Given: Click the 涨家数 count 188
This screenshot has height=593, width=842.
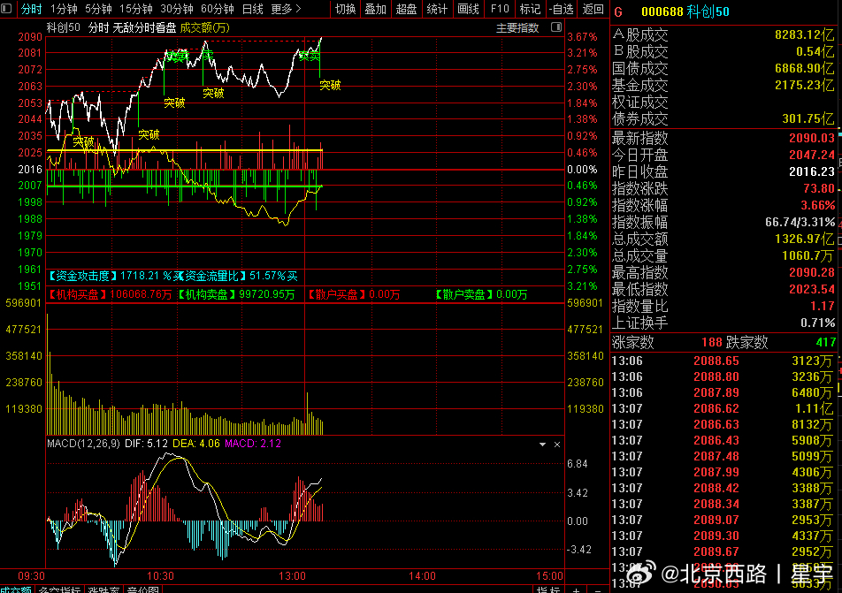Looking at the screenshot, I should click(x=711, y=342).
